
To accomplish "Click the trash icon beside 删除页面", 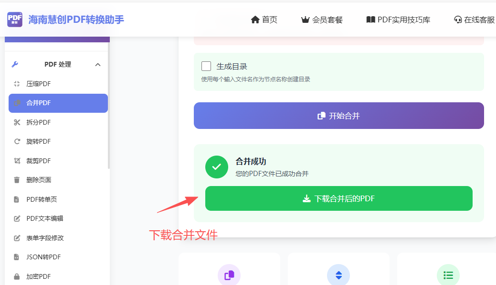I will (x=17, y=180).
